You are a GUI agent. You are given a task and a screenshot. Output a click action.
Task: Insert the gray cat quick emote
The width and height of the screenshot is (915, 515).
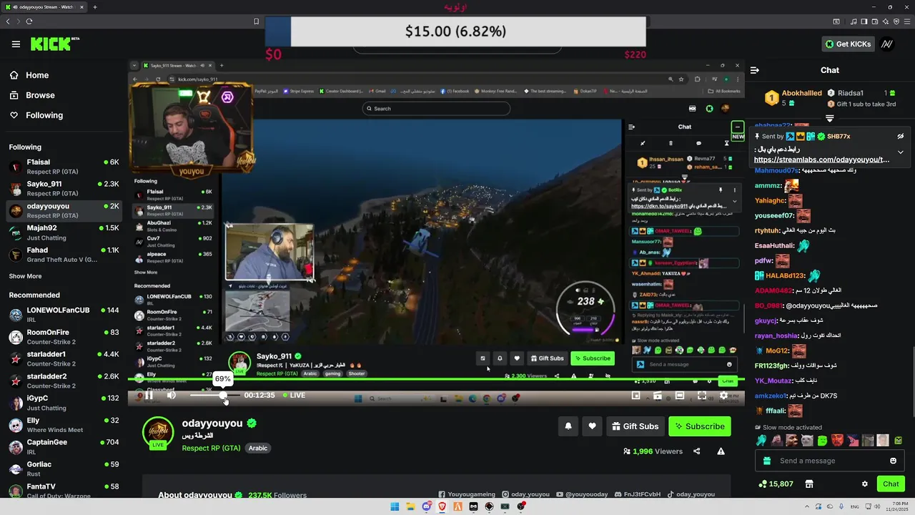[x=806, y=441]
